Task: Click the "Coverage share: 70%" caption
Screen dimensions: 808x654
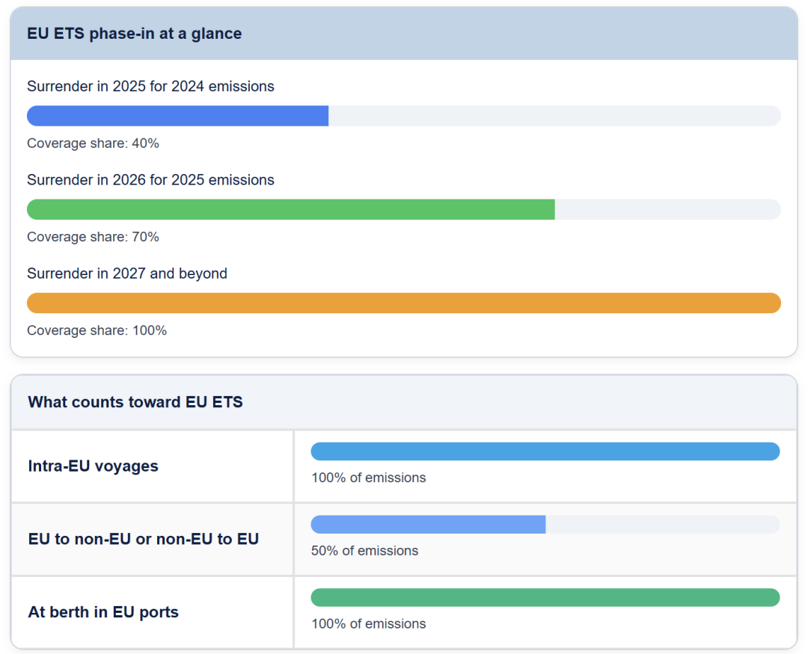Action: coord(93,237)
